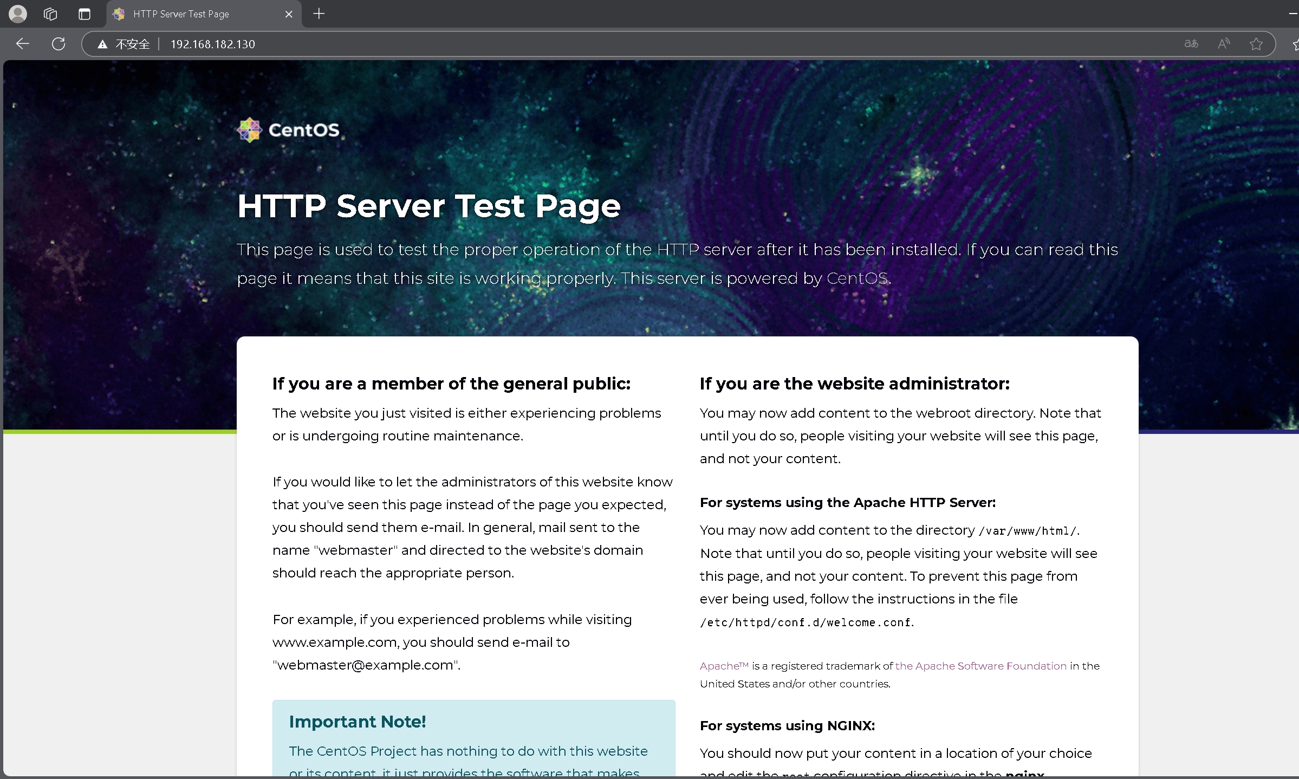Click 'For systems using NGINX:' heading
The width and height of the screenshot is (1299, 779).
pyautogui.click(x=787, y=726)
